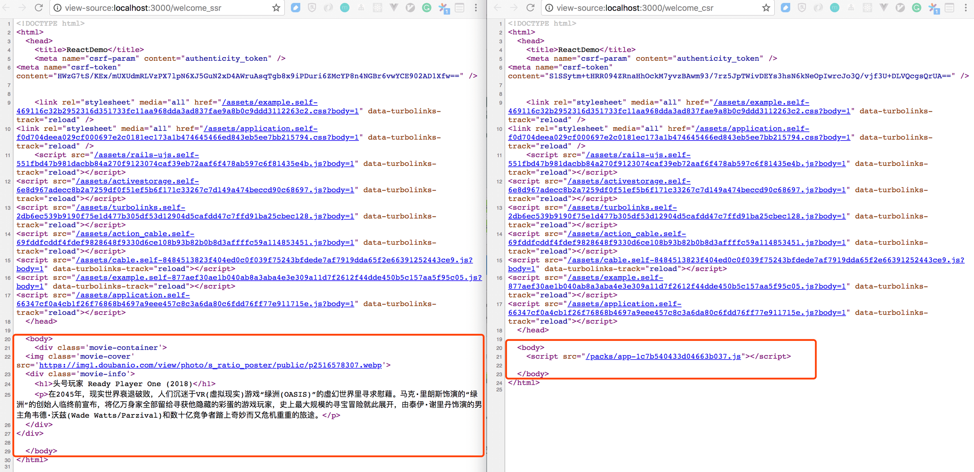This screenshot has width=974, height=472.
Task: Bookmark welcome_csr page with star icon
Action: pos(766,7)
